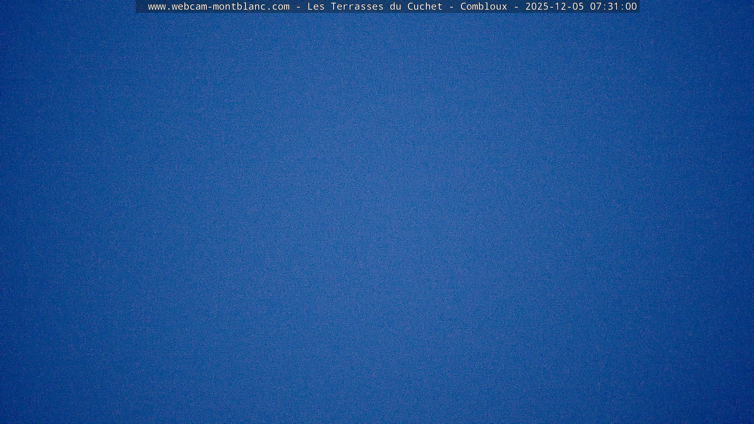This screenshot has width=754, height=424.
Task: Click the 'Combloux' location text
Action: pyautogui.click(x=484, y=6)
